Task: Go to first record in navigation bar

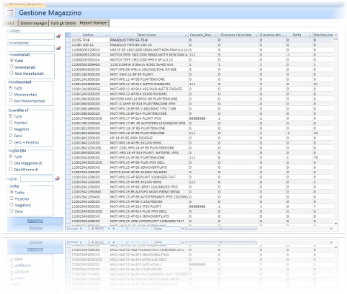Action: 81,229
